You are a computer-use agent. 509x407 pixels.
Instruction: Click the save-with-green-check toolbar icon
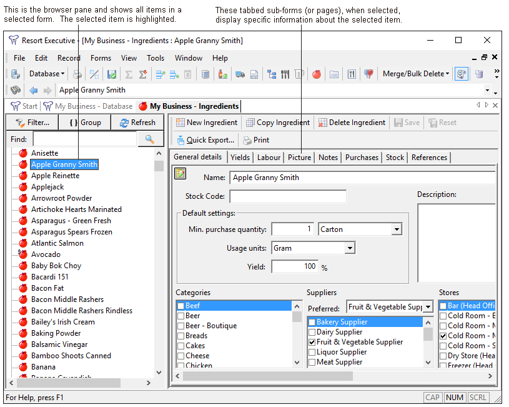coord(112,74)
